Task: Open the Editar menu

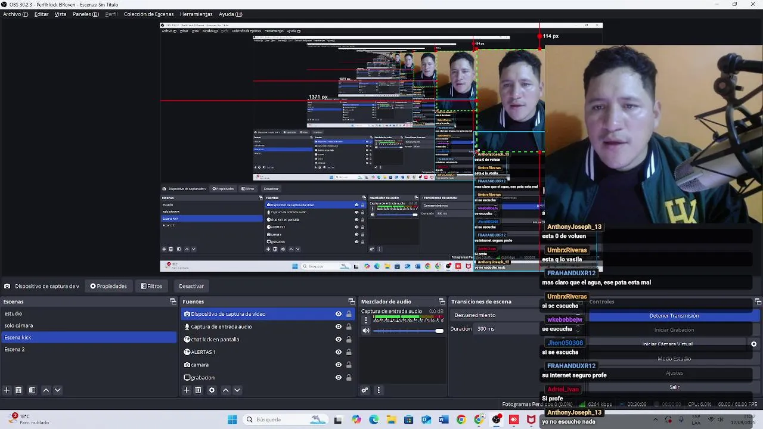Action: tap(41, 14)
